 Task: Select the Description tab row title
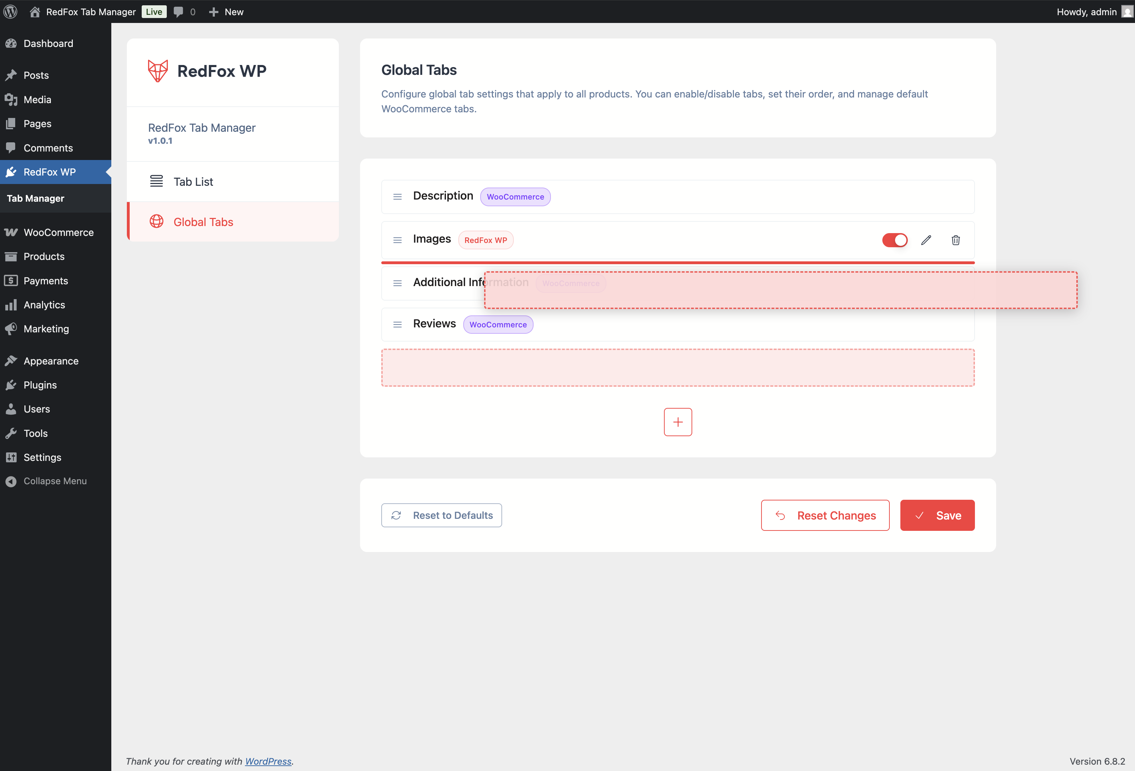[443, 196]
